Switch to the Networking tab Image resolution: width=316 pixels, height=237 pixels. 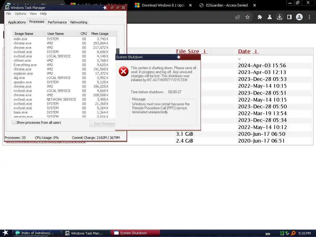pyautogui.click(x=79, y=22)
